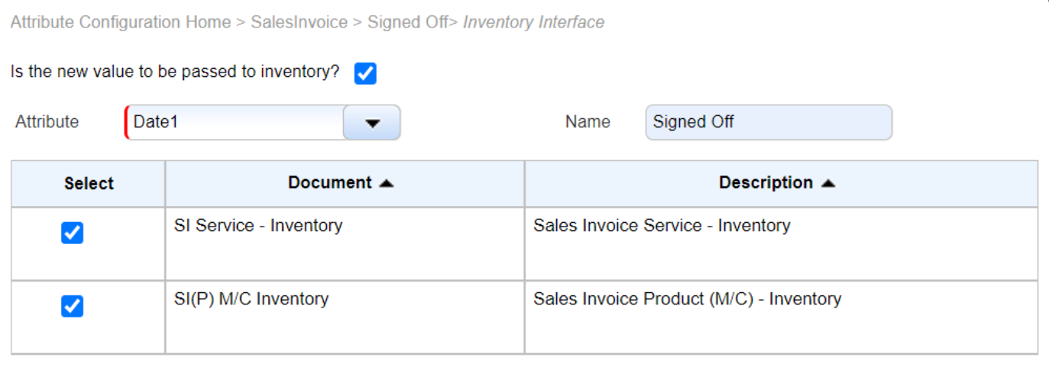Viewport: 1049px width, 367px height.
Task: Go to Attribute Configuration Home breadcrumb
Action: [121, 22]
